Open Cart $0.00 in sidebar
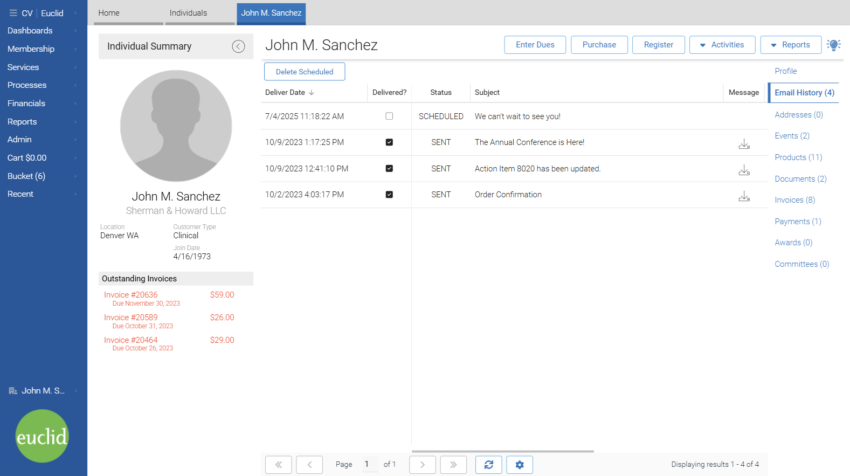This screenshot has width=850, height=476. point(42,158)
